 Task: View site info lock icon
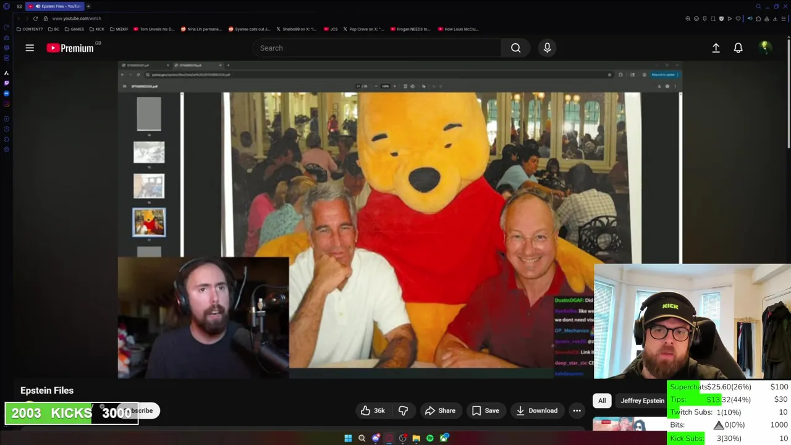[45, 19]
